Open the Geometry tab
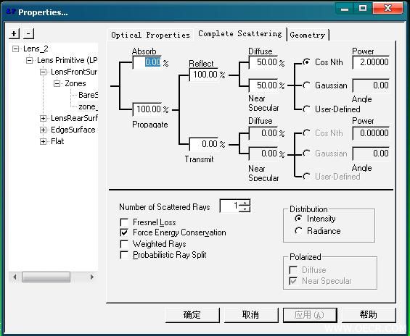The height and width of the screenshot is (336, 410). [x=308, y=35]
